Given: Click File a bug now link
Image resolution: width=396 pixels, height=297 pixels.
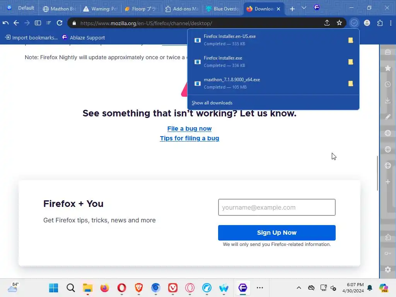Looking at the screenshot, I should [189, 128].
